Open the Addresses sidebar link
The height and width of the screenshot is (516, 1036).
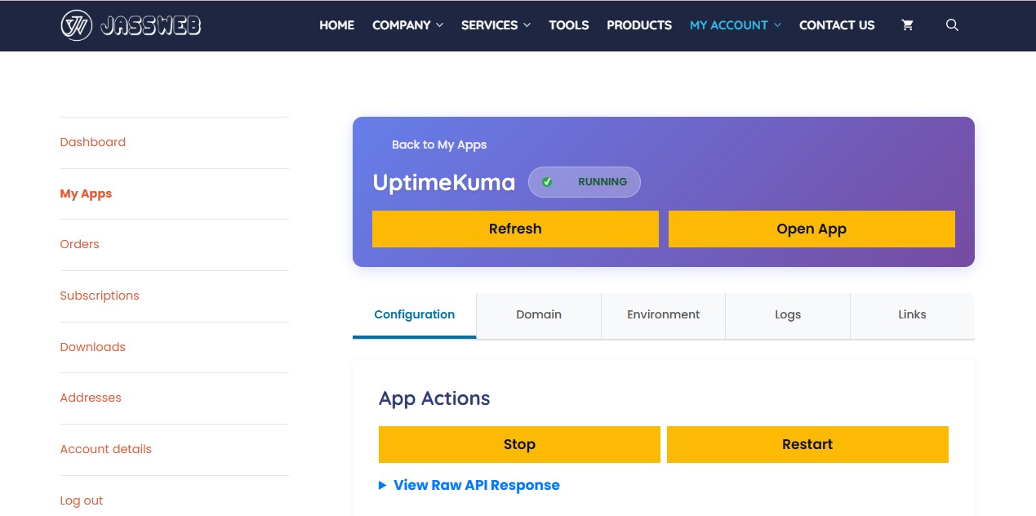pos(91,398)
